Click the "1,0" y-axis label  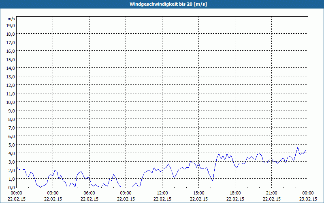click(12, 179)
